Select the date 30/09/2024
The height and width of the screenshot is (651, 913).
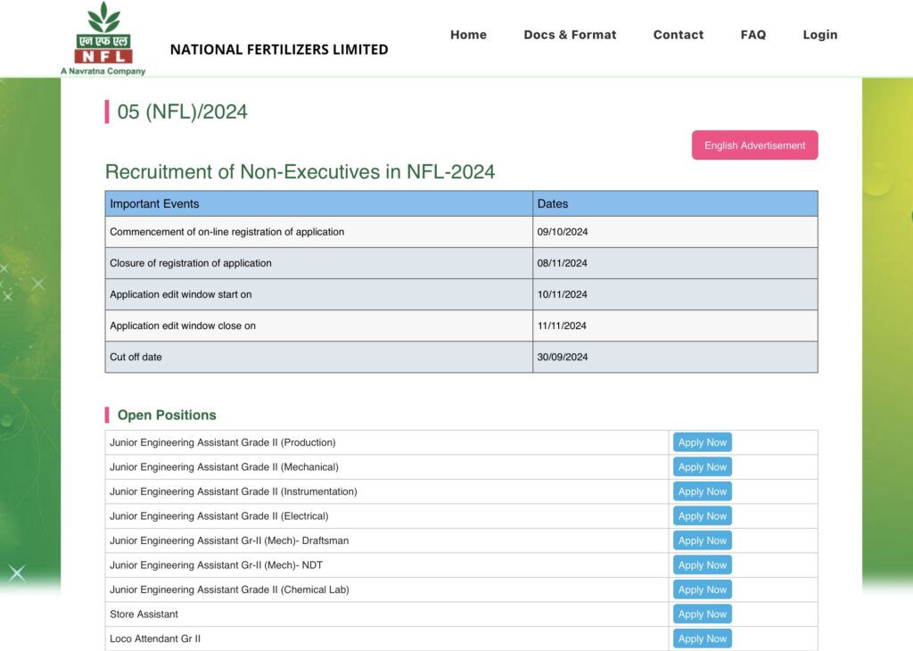coord(563,357)
